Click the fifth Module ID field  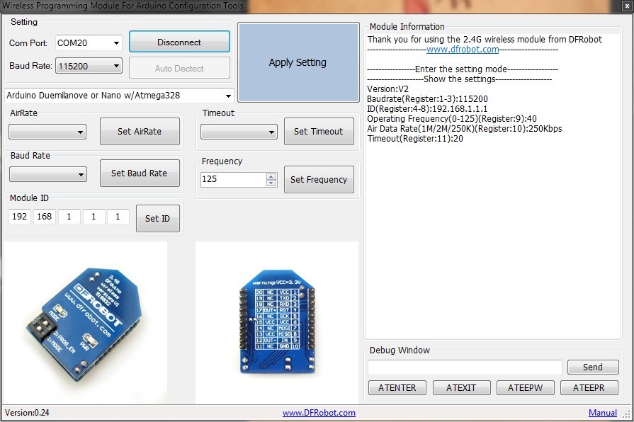(x=118, y=217)
